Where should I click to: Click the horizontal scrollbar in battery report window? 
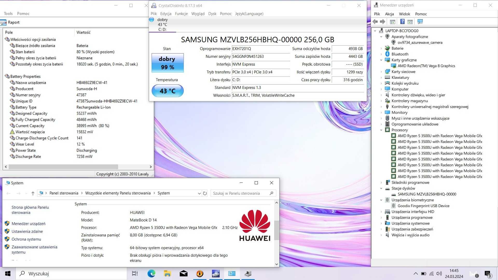63,167
